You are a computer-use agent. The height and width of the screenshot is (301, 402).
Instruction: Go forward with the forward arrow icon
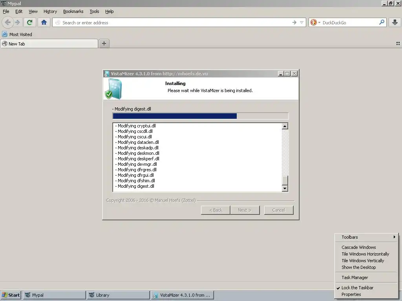[x=17, y=22]
